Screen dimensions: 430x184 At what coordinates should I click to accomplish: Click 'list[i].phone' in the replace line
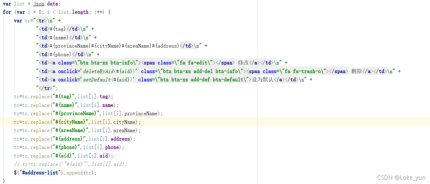pyautogui.click(x=101, y=147)
